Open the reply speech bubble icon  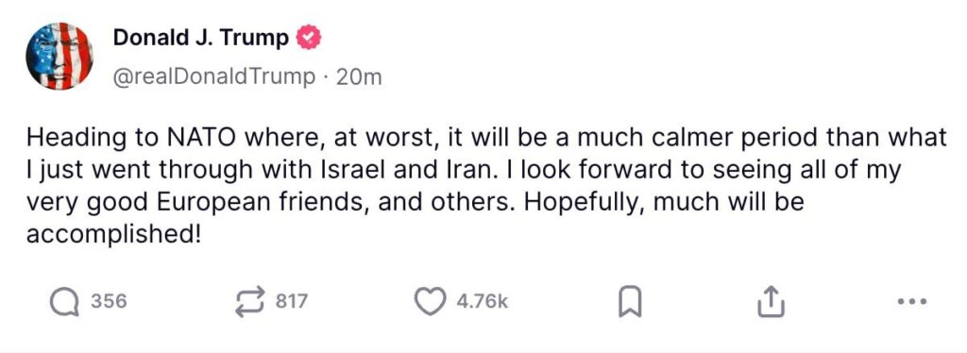click(64, 302)
